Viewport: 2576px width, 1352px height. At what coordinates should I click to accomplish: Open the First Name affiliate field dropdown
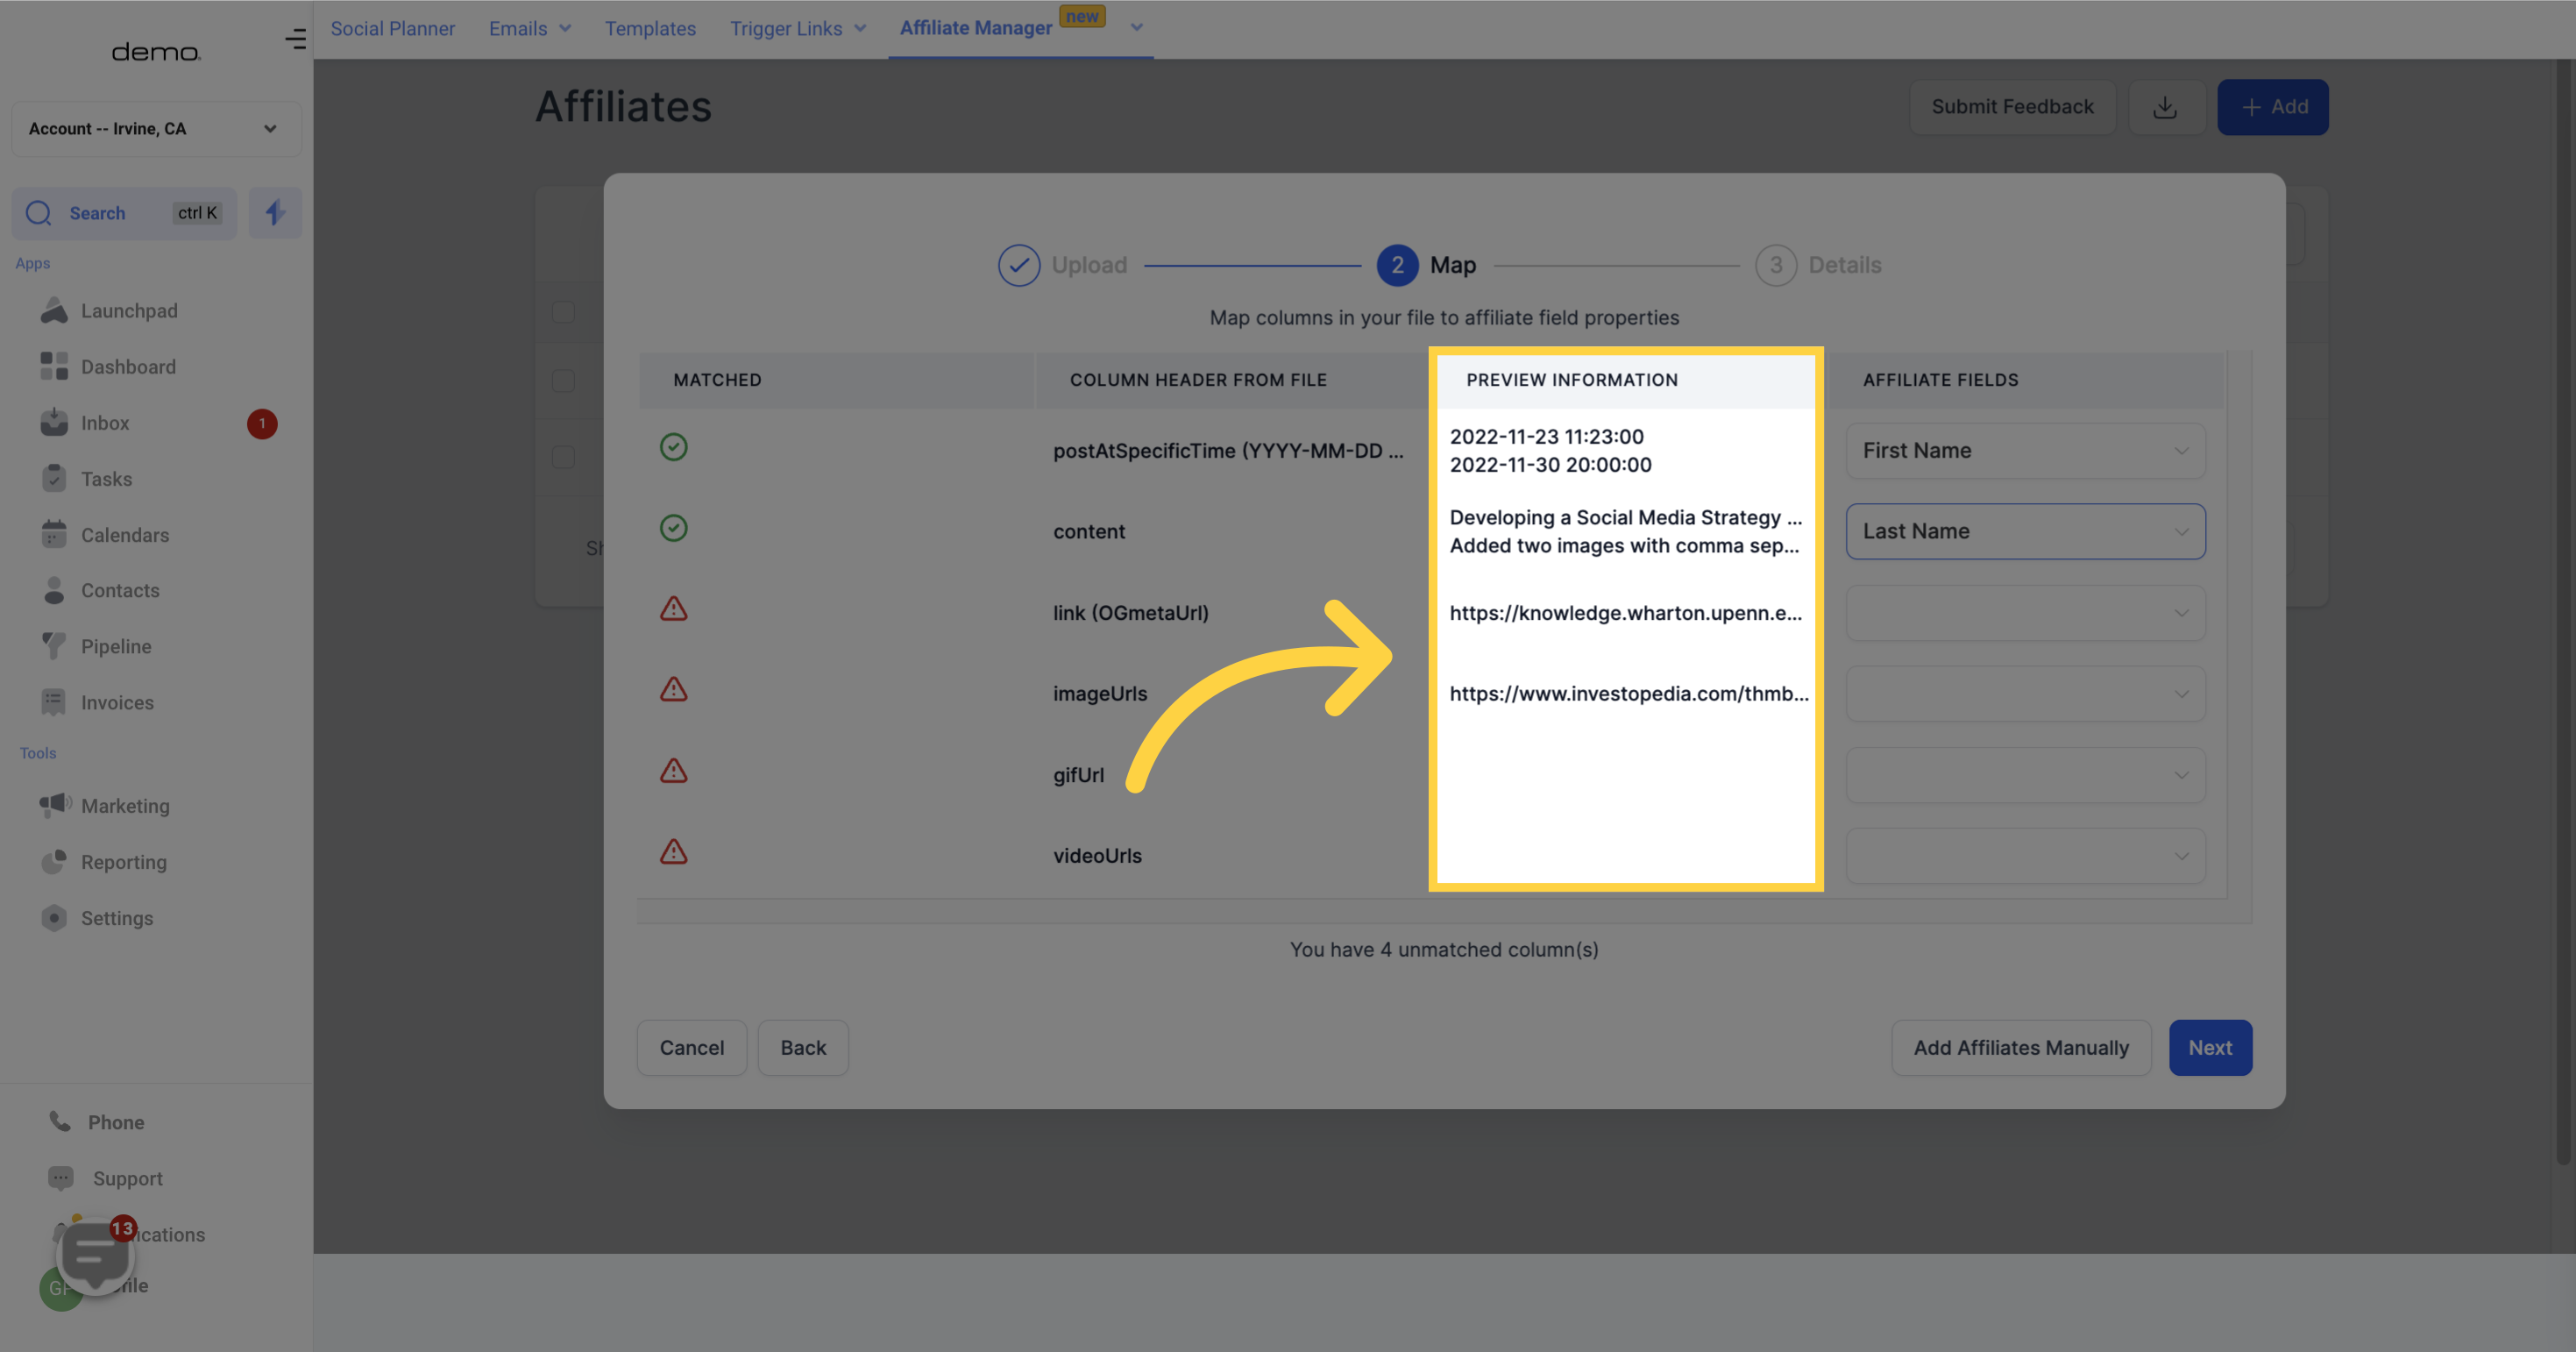coord(2025,451)
